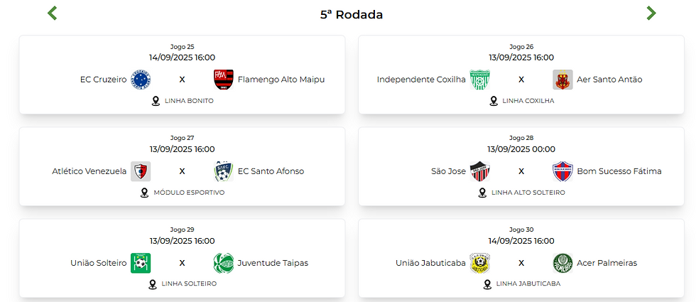Screen dimensions: 696x302
Task: Select the EC Santo Afonso crest
Action: coord(223,171)
